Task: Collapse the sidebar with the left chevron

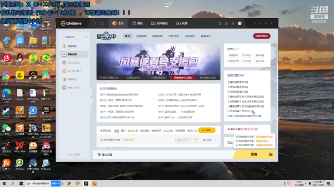Action: (91, 97)
